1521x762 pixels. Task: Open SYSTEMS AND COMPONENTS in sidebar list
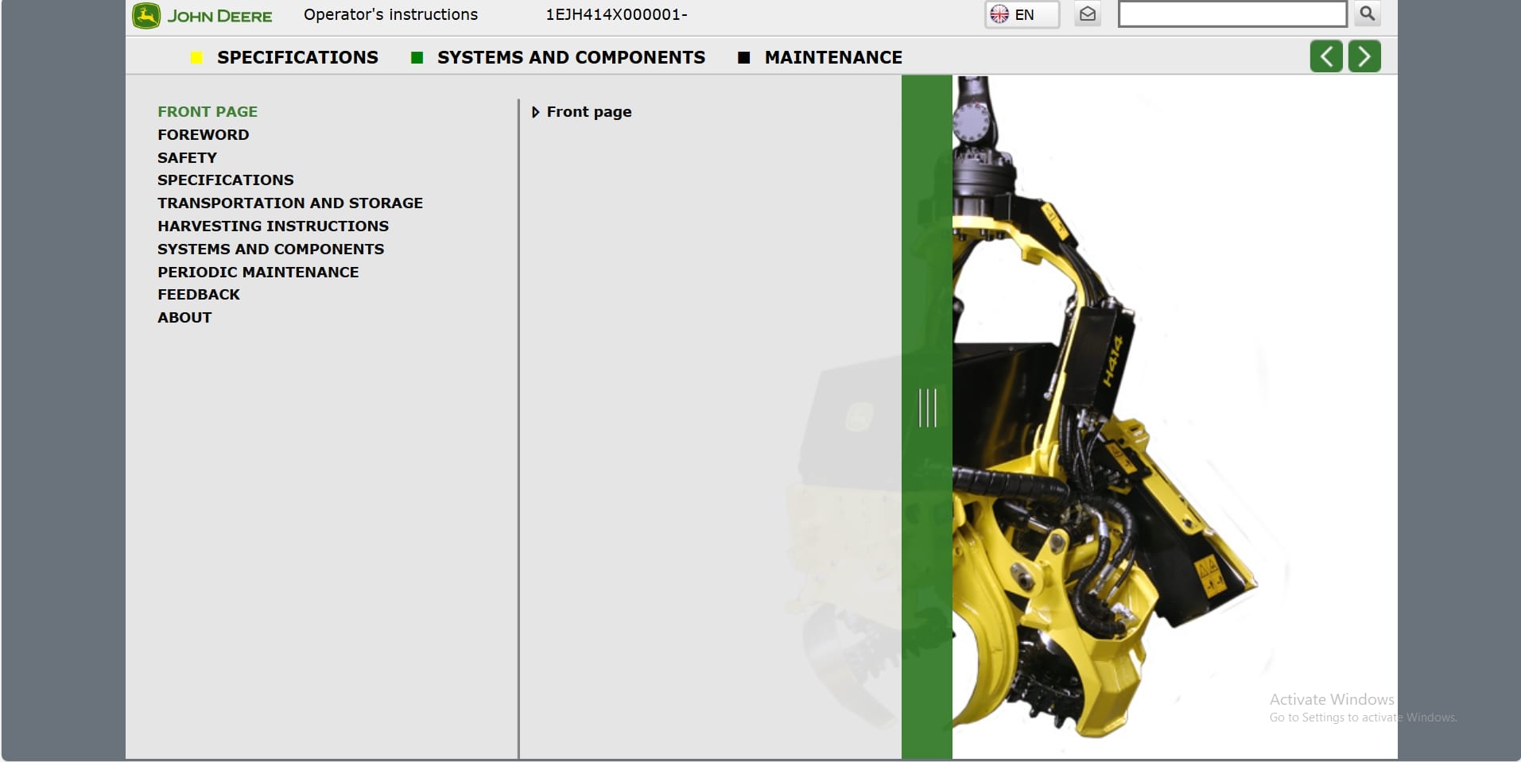click(271, 249)
